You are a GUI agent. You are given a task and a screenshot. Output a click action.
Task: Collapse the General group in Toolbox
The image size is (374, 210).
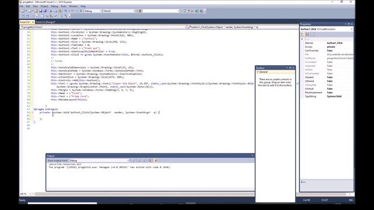pyautogui.click(x=258, y=72)
